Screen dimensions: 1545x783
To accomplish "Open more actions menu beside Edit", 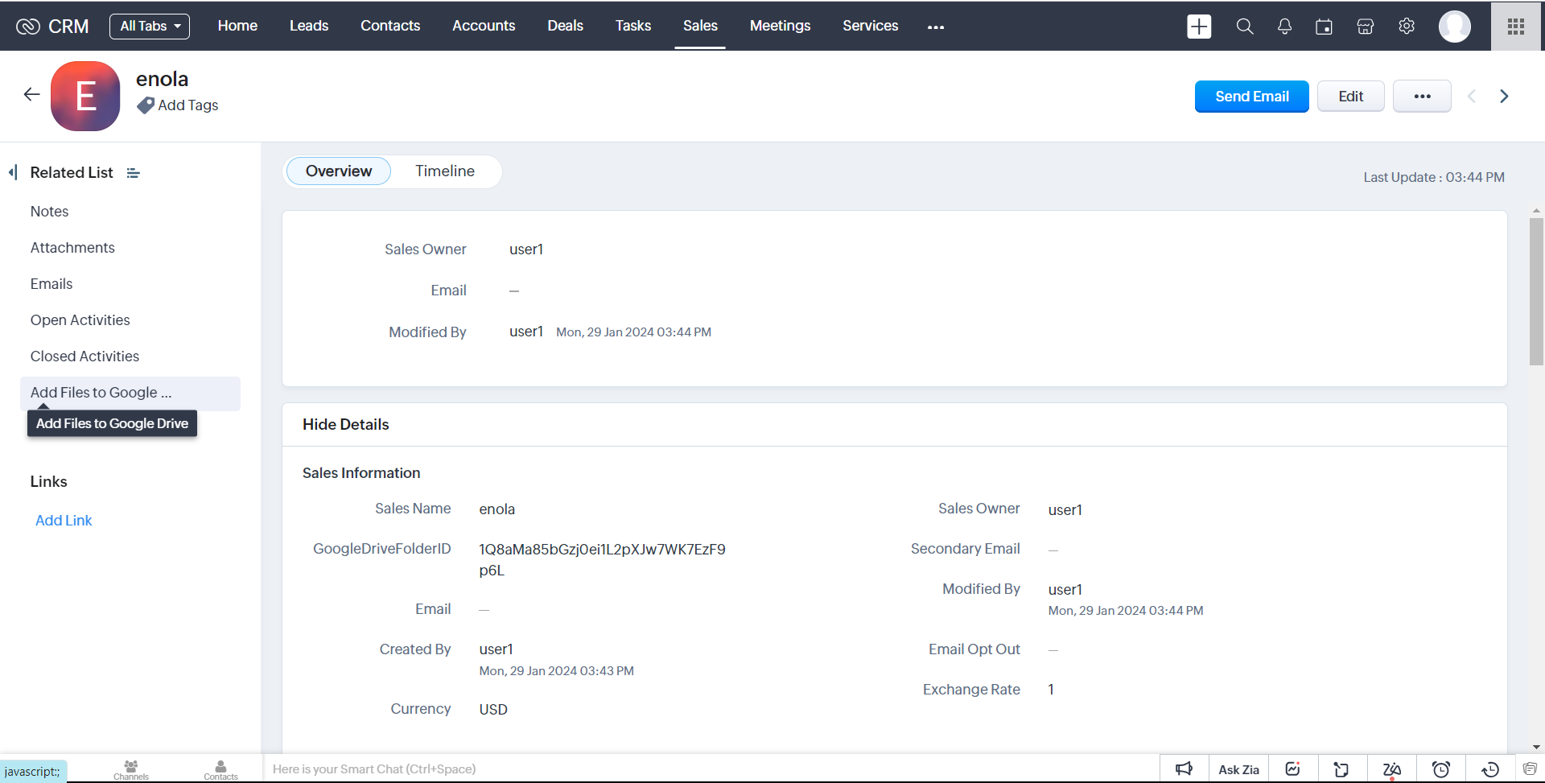I will click(x=1421, y=97).
